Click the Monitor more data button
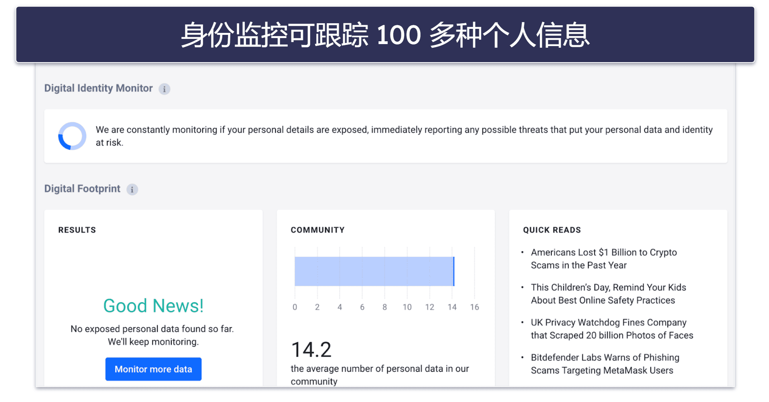This screenshot has height=402, width=769. pos(153,369)
